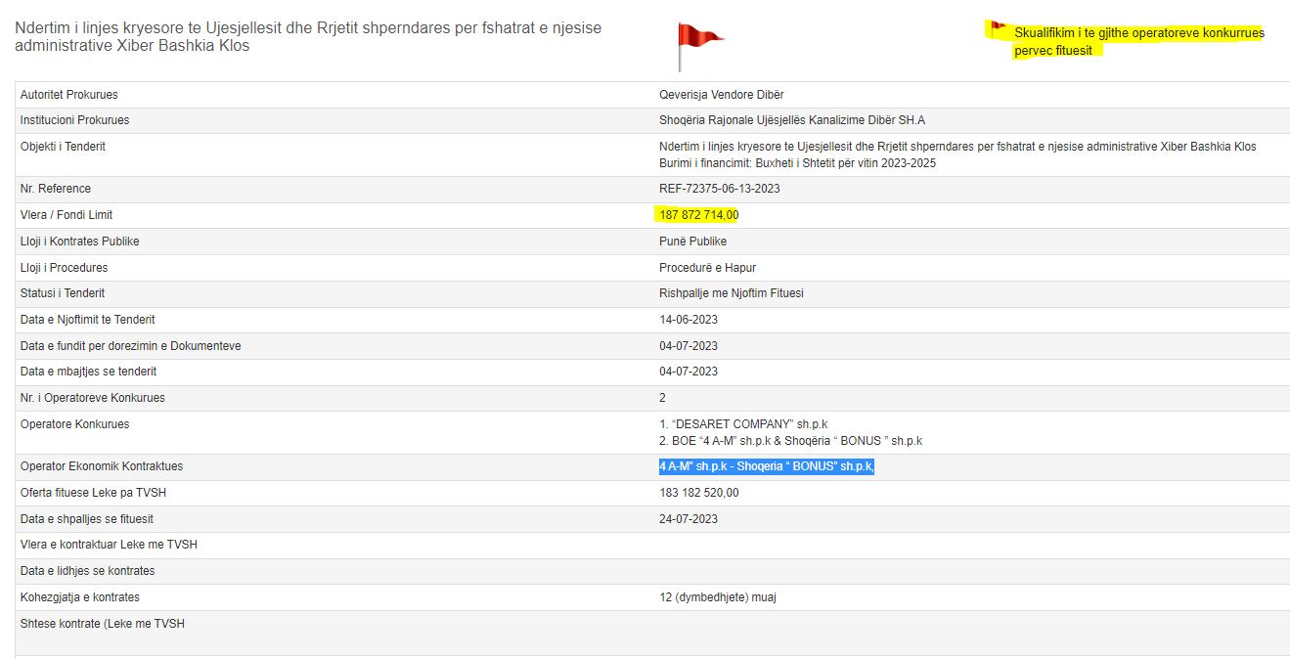Image resolution: width=1290 pixels, height=659 pixels.
Task: Click the date 24-07-2023
Action: point(689,519)
